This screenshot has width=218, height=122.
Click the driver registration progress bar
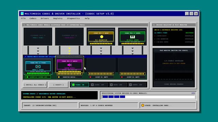coord(148,97)
